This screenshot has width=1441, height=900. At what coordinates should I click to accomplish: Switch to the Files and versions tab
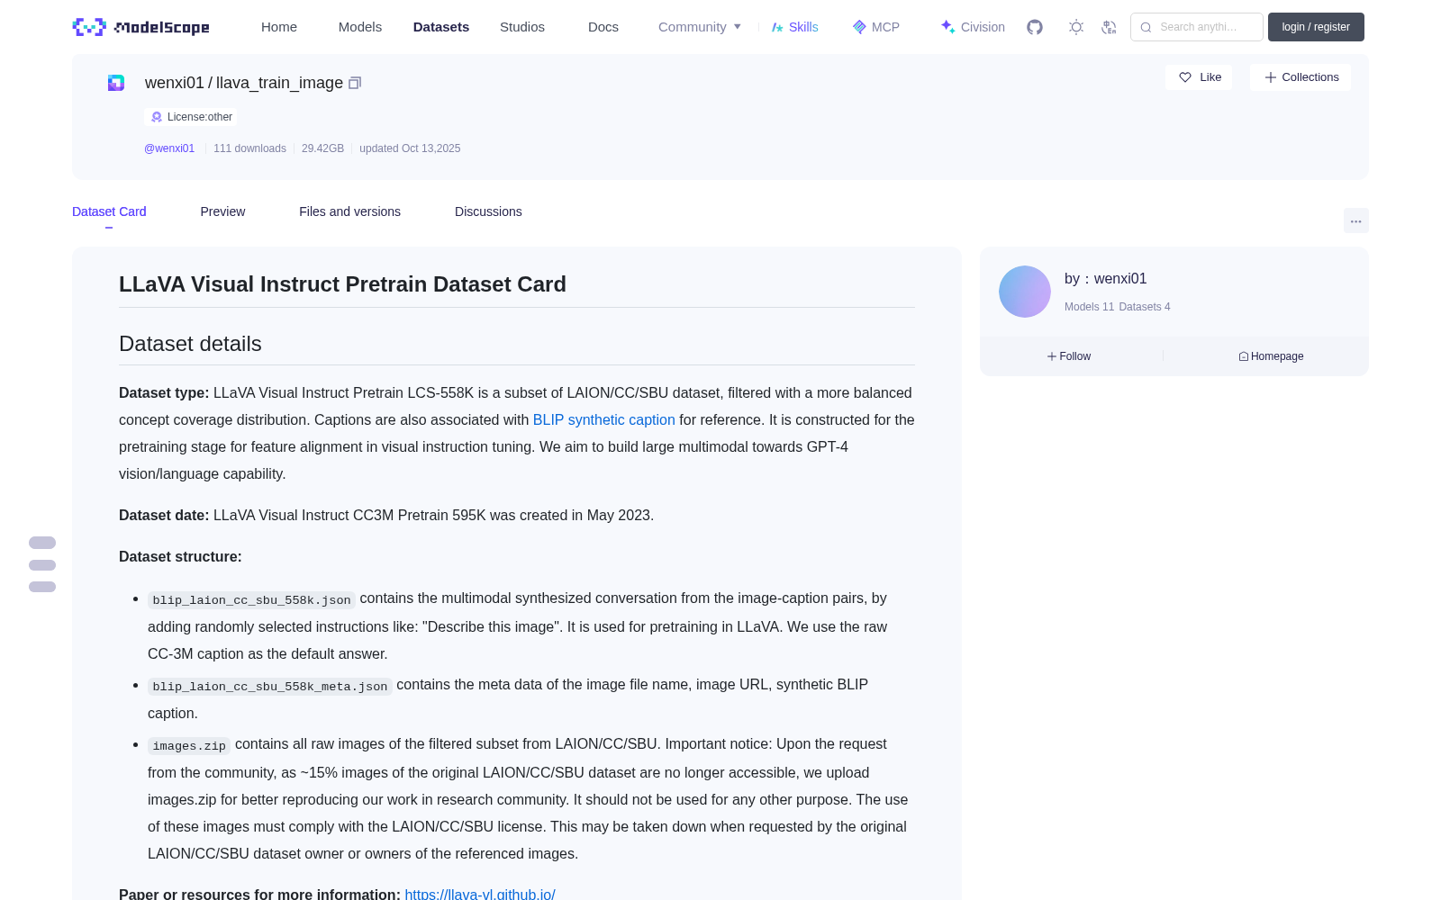tap(349, 211)
